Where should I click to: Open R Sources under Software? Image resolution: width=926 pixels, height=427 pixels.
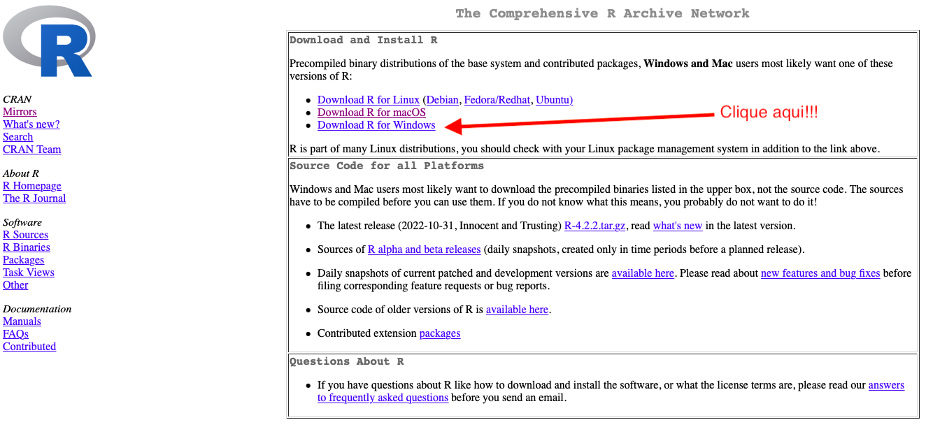coord(26,235)
